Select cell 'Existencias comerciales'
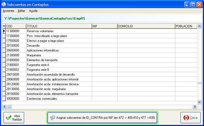Image resolution: width=204 pixels, height=126 pixels. coord(59,98)
